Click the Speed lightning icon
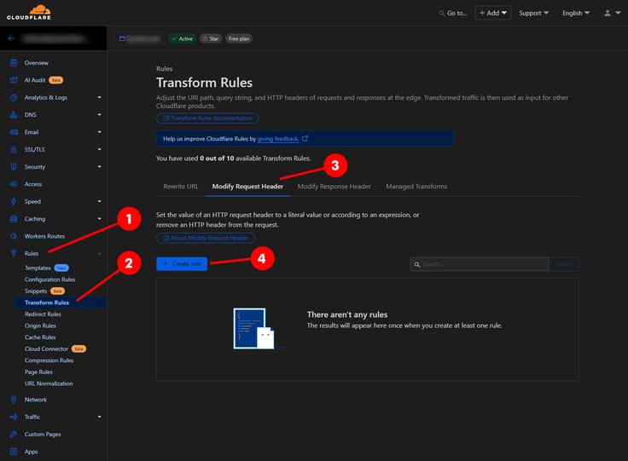 point(14,201)
